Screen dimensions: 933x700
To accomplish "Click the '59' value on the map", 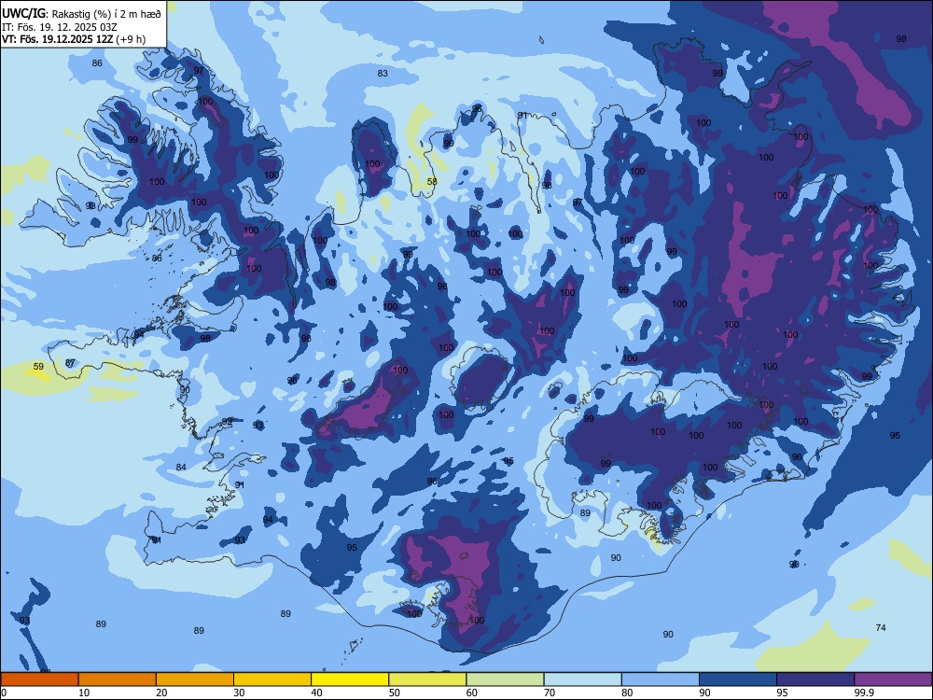I will (38, 367).
